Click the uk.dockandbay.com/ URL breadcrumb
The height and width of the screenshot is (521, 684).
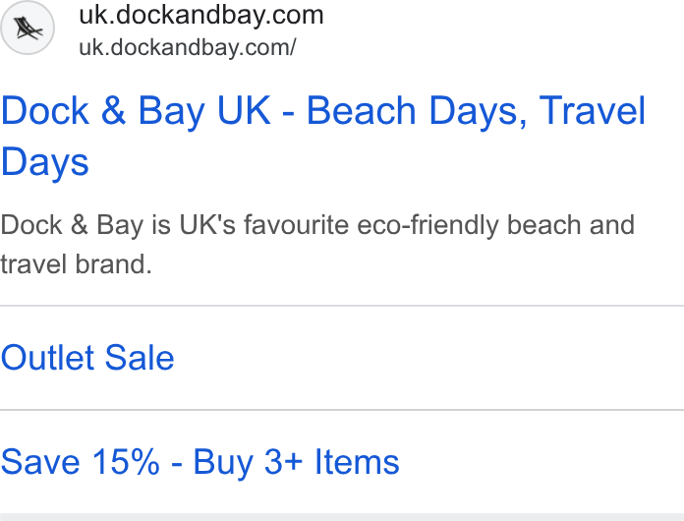[x=188, y=47]
